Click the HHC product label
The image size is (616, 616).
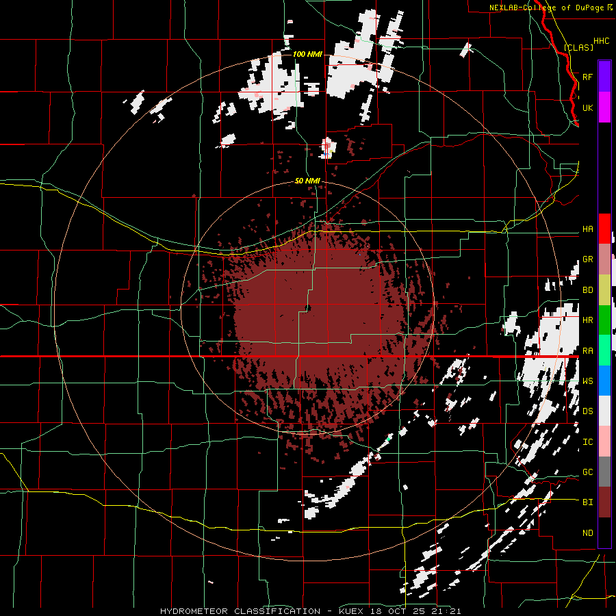[601, 40]
